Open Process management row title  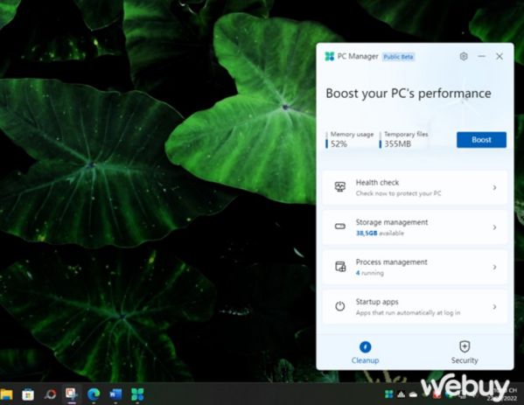pos(391,262)
